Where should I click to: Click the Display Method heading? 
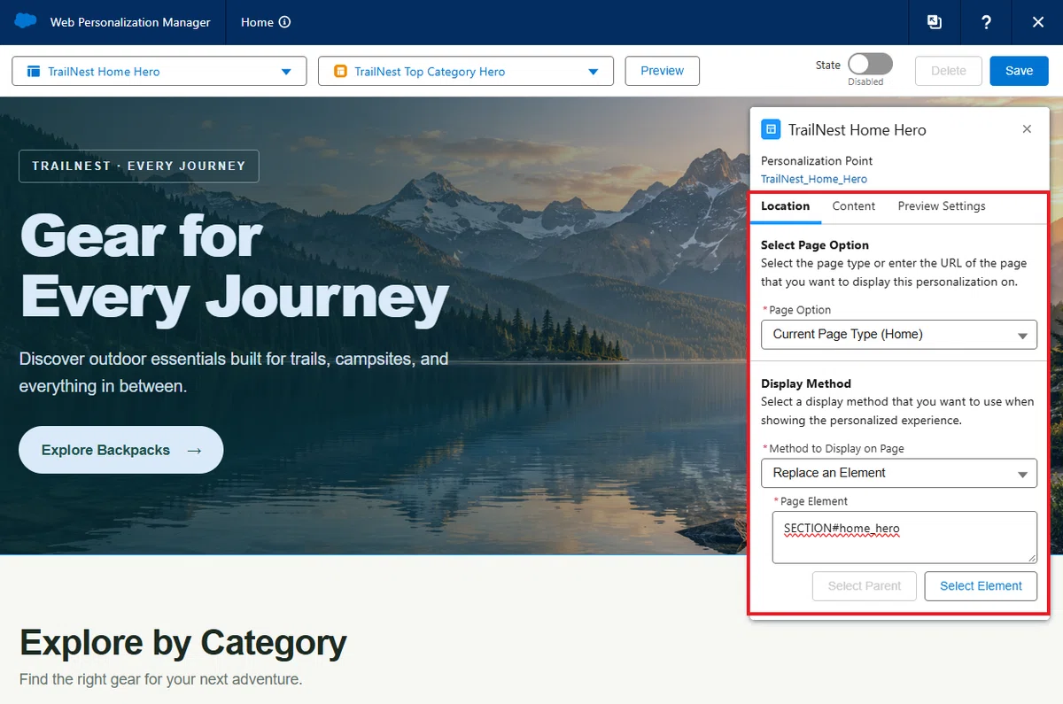tap(806, 383)
